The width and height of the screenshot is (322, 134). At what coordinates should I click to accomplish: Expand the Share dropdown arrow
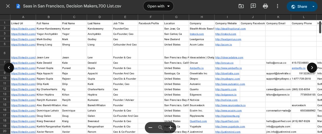(313, 6)
